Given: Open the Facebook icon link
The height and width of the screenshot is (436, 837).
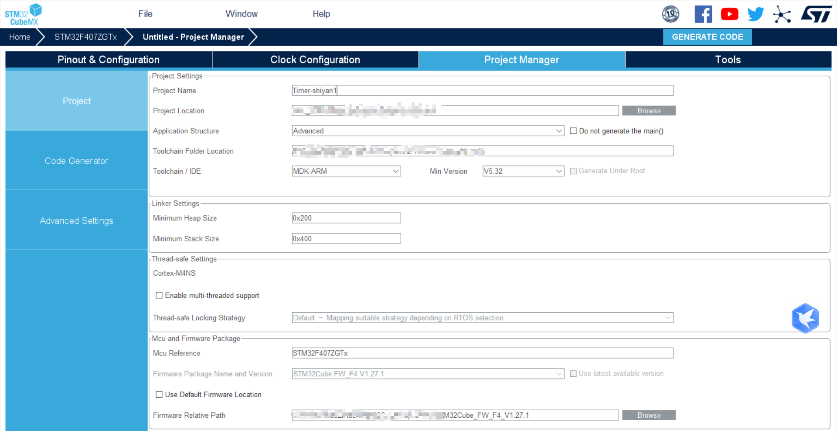Looking at the screenshot, I should coord(703,14).
